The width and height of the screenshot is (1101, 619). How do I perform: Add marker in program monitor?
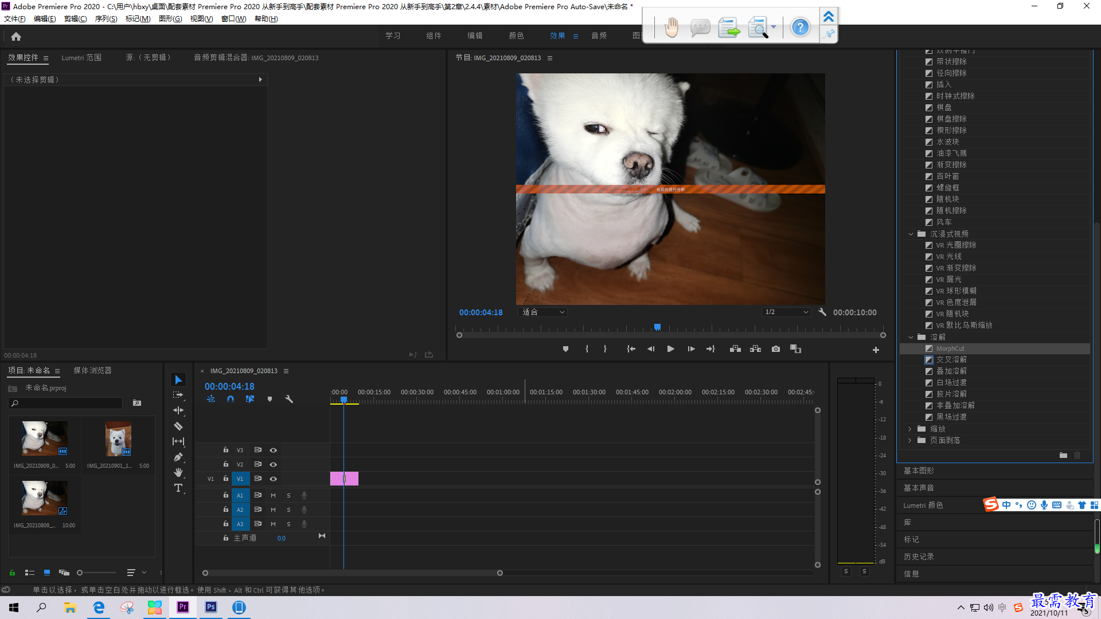[x=565, y=349]
